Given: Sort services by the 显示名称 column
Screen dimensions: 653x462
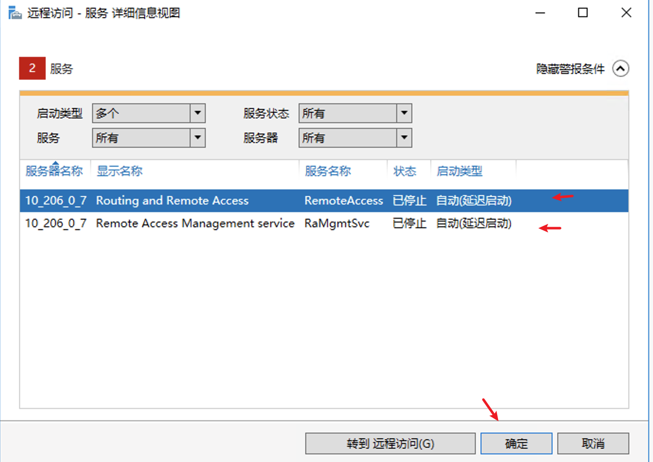Looking at the screenshot, I should pyautogui.click(x=119, y=171).
